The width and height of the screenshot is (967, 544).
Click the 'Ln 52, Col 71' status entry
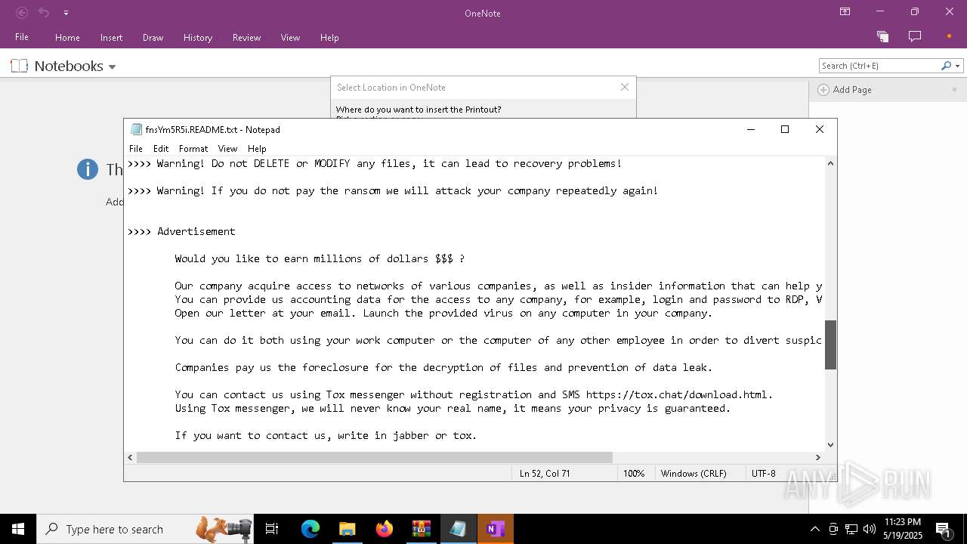pos(545,474)
